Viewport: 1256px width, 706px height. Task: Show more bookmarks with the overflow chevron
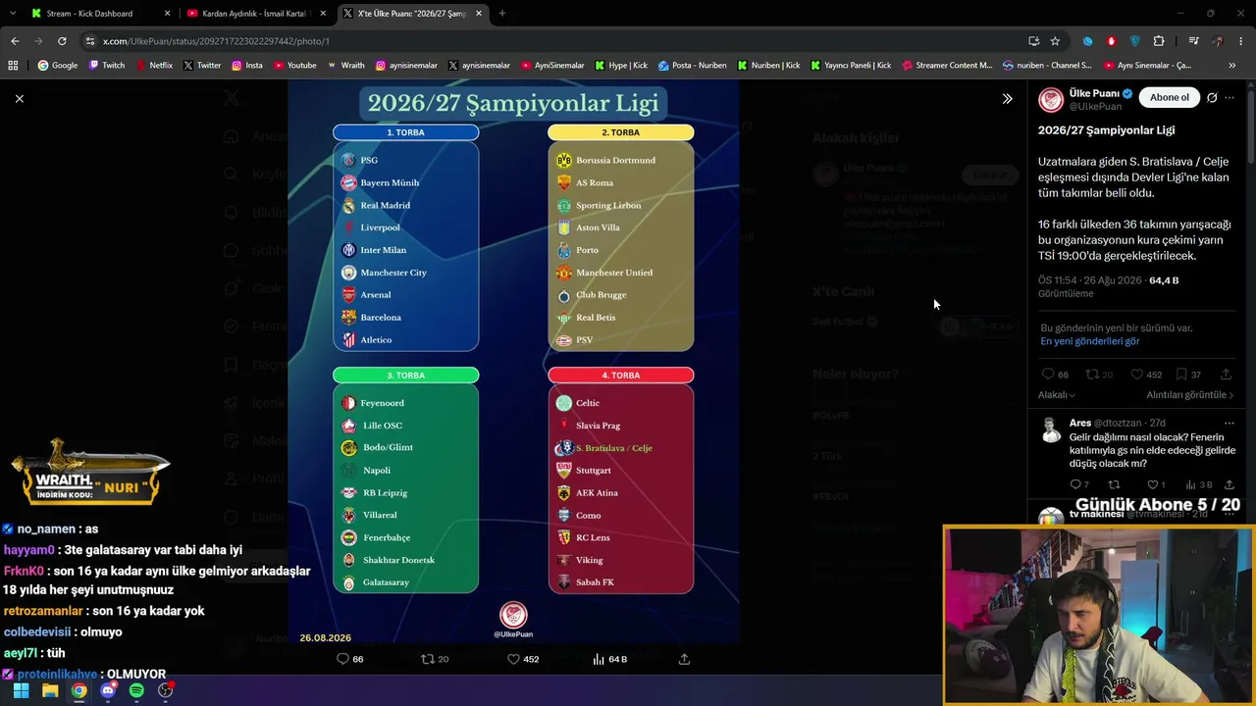[1232, 66]
